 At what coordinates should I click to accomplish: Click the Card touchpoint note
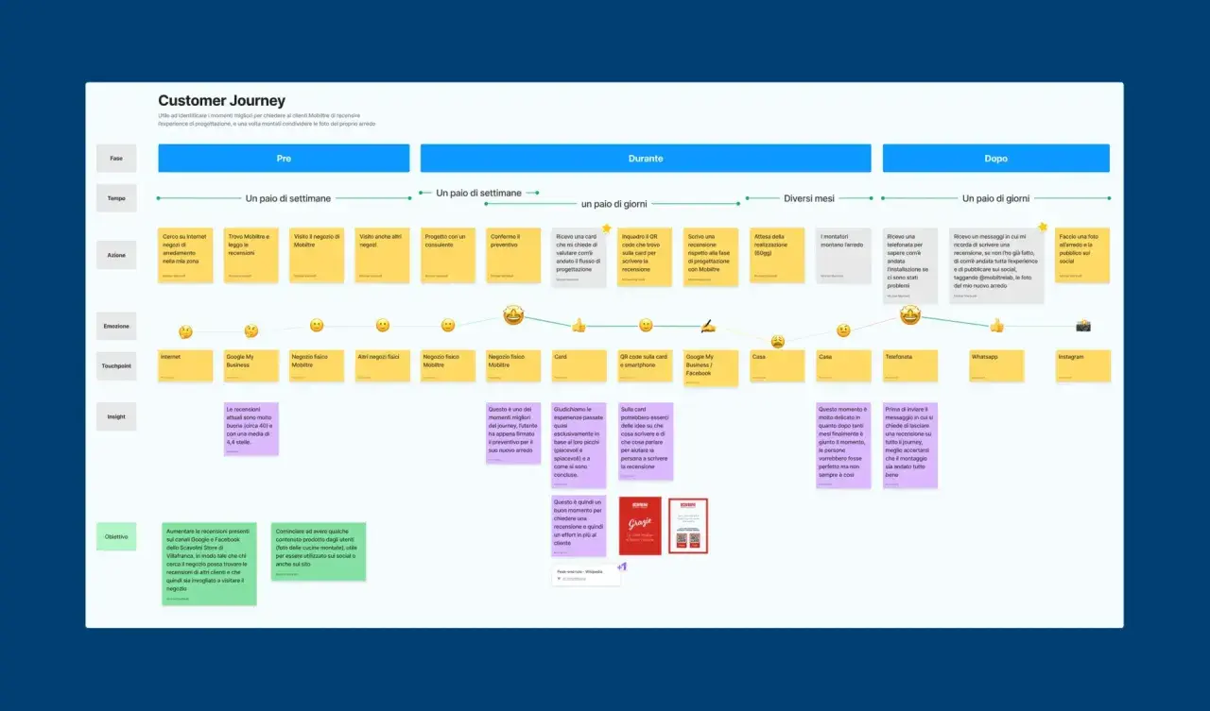pyautogui.click(x=579, y=365)
